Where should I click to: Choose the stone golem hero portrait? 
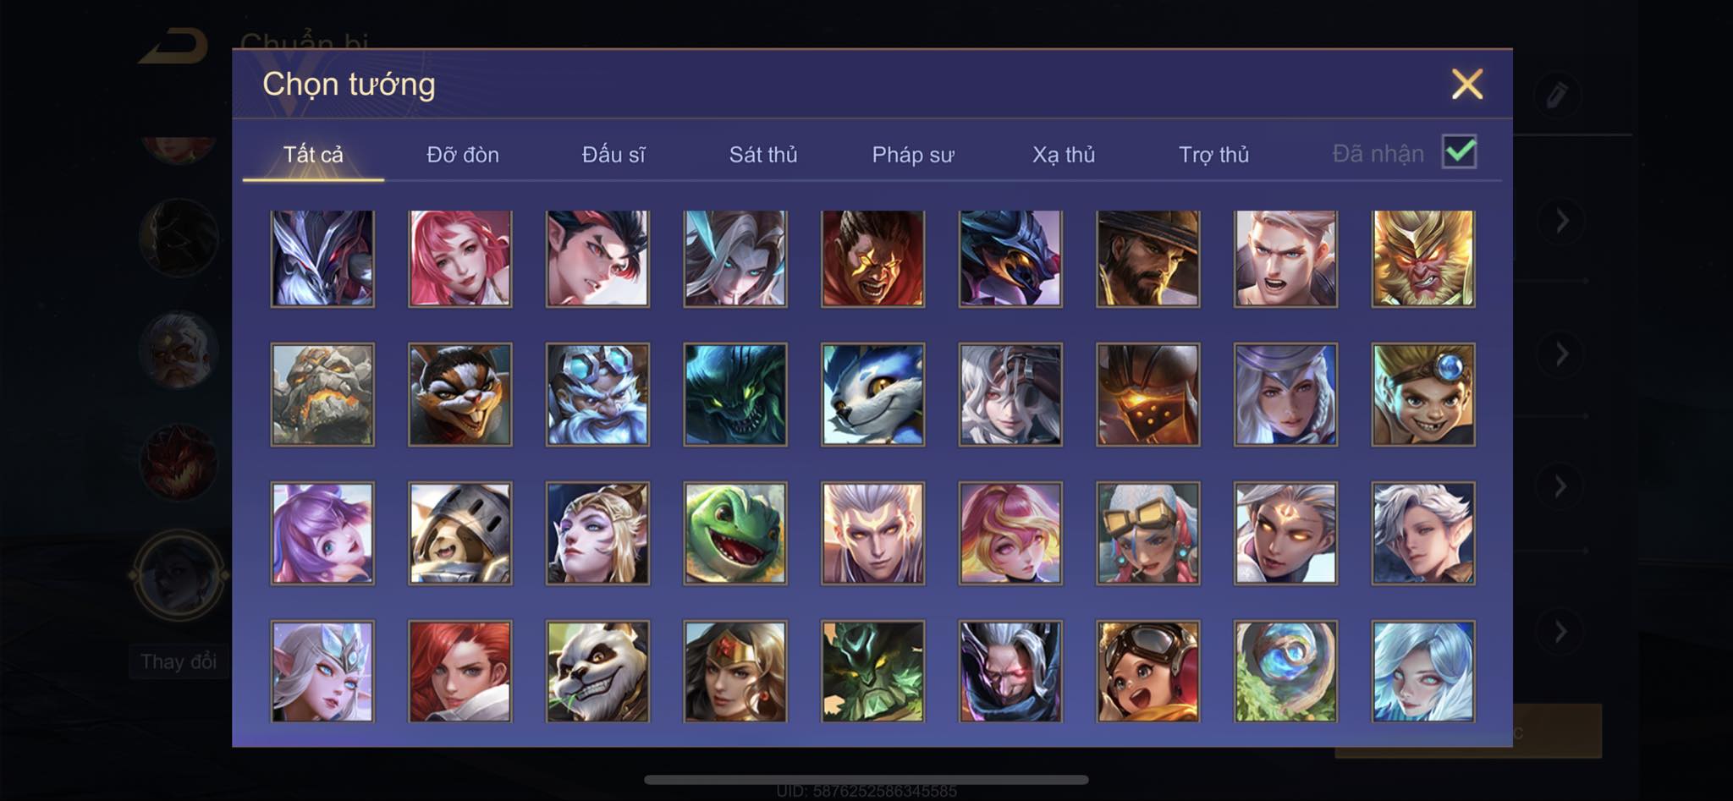coord(322,394)
